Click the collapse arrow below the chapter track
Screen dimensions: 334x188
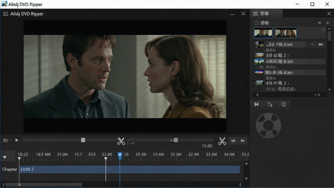246,179
